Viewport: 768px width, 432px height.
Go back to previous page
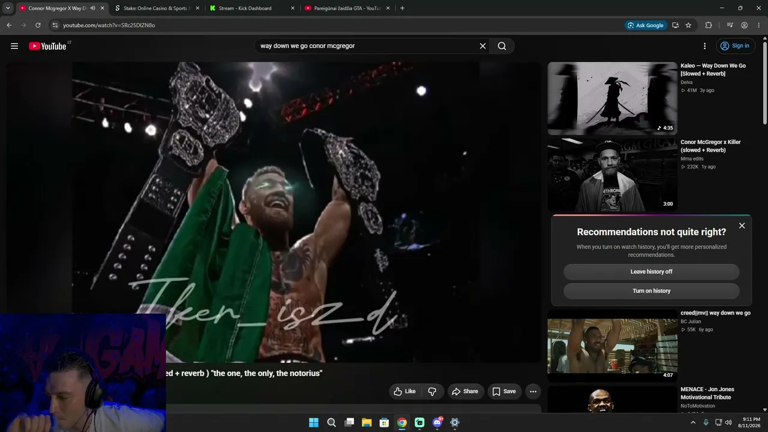point(9,25)
